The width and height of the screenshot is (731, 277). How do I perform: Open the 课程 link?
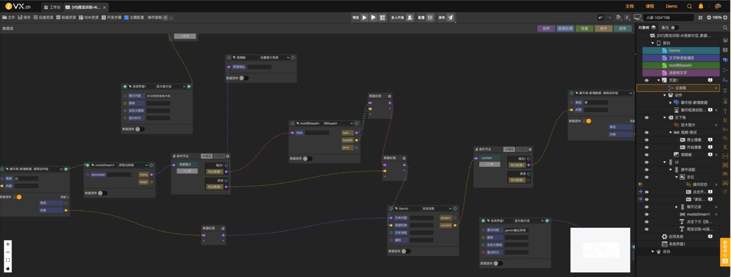click(649, 6)
